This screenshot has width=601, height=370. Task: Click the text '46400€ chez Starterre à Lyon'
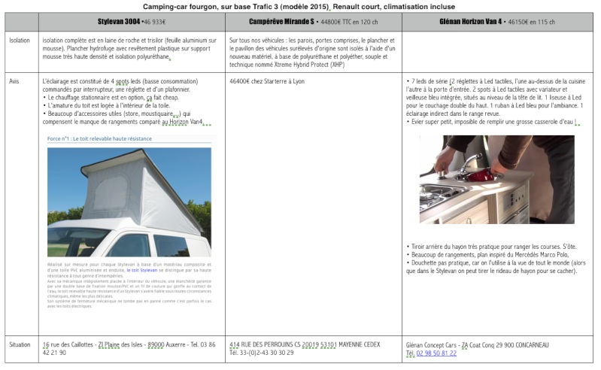click(267, 81)
